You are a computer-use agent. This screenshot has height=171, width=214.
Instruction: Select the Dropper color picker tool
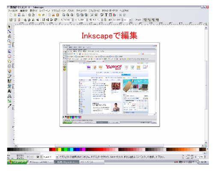9,106
